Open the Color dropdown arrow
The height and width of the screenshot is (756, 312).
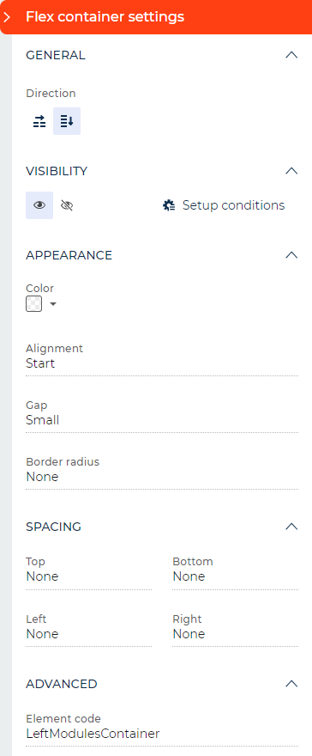53,304
